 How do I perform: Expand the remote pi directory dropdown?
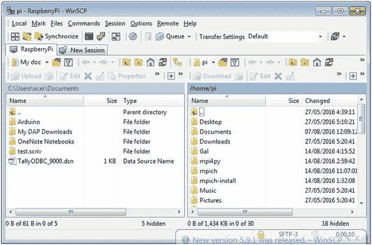tap(213, 63)
